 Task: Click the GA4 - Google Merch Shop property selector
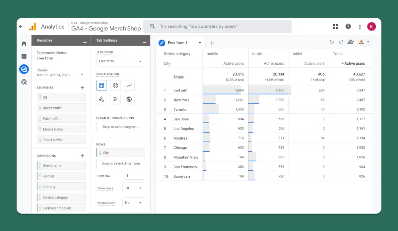tap(106, 27)
